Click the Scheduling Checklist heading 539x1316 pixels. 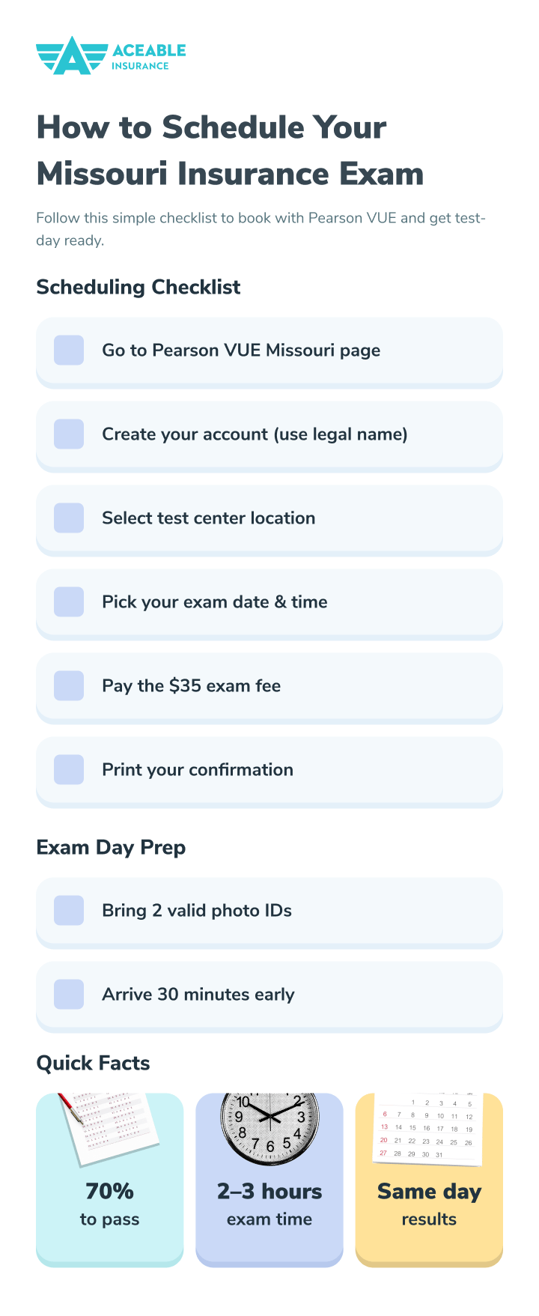[x=138, y=287]
